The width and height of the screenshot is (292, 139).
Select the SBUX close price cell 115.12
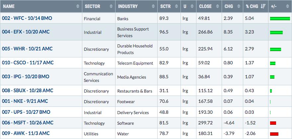204,91
